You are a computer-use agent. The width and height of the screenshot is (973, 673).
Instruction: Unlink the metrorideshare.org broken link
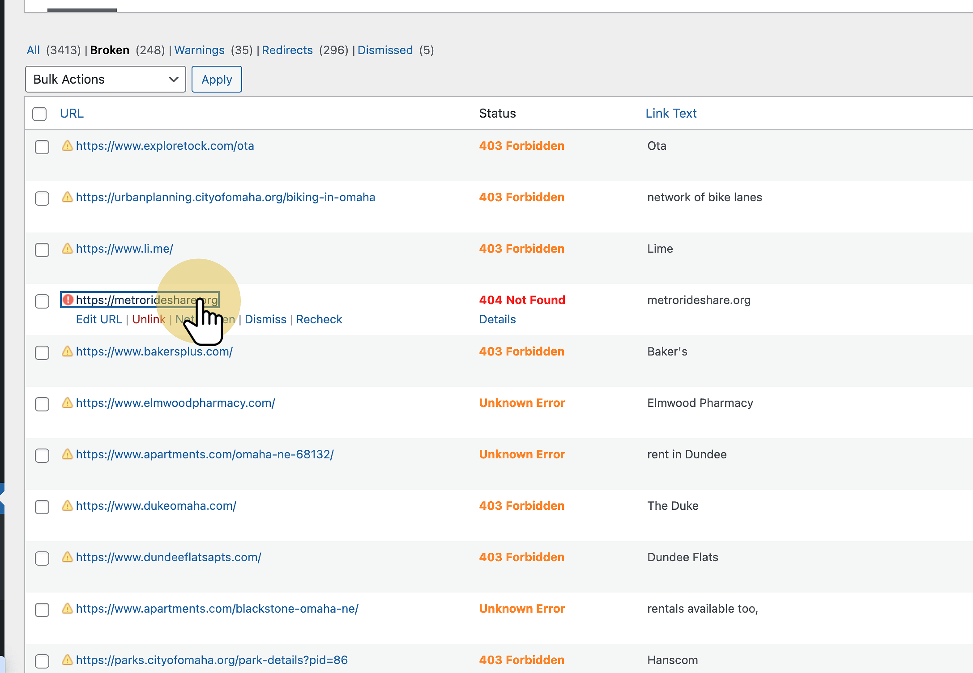click(149, 319)
